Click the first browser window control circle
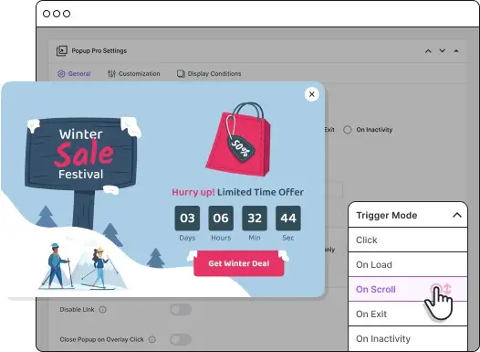Viewport: 480px width, 352px height. [x=47, y=14]
